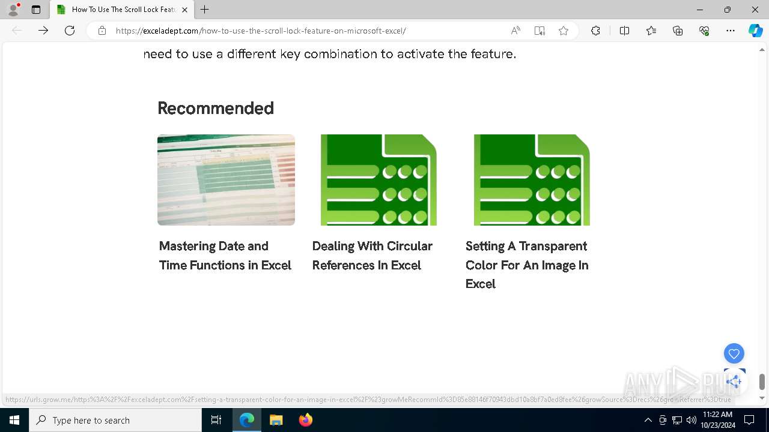The height and width of the screenshot is (432, 769).
Task: Open Microsoft Edge from taskbar
Action: [247, 420]
